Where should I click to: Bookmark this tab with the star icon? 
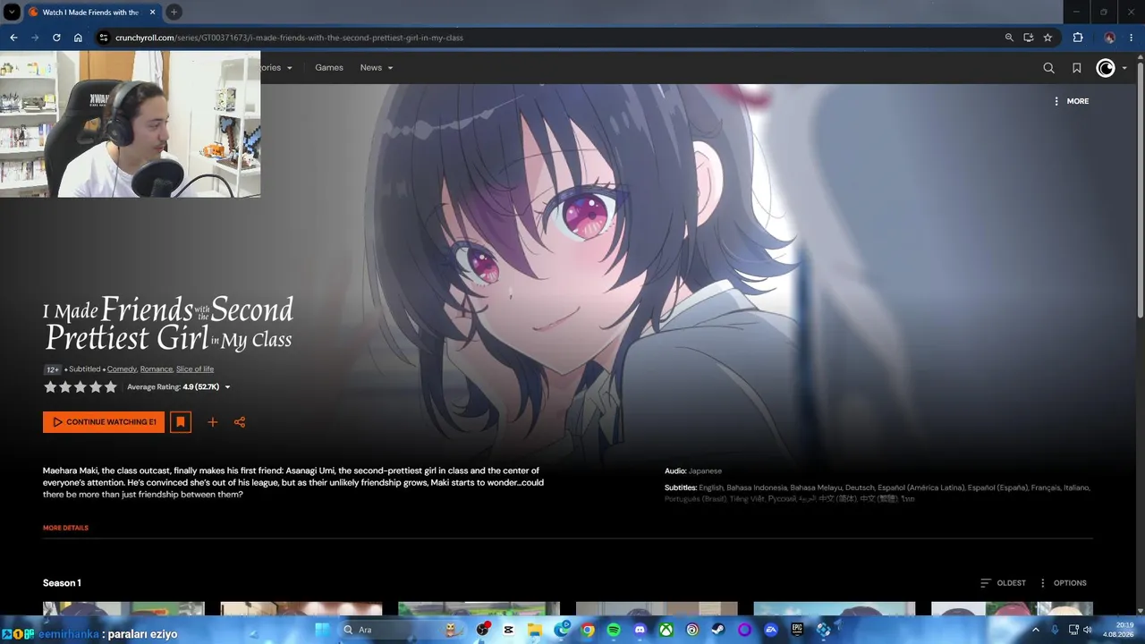1047,38
